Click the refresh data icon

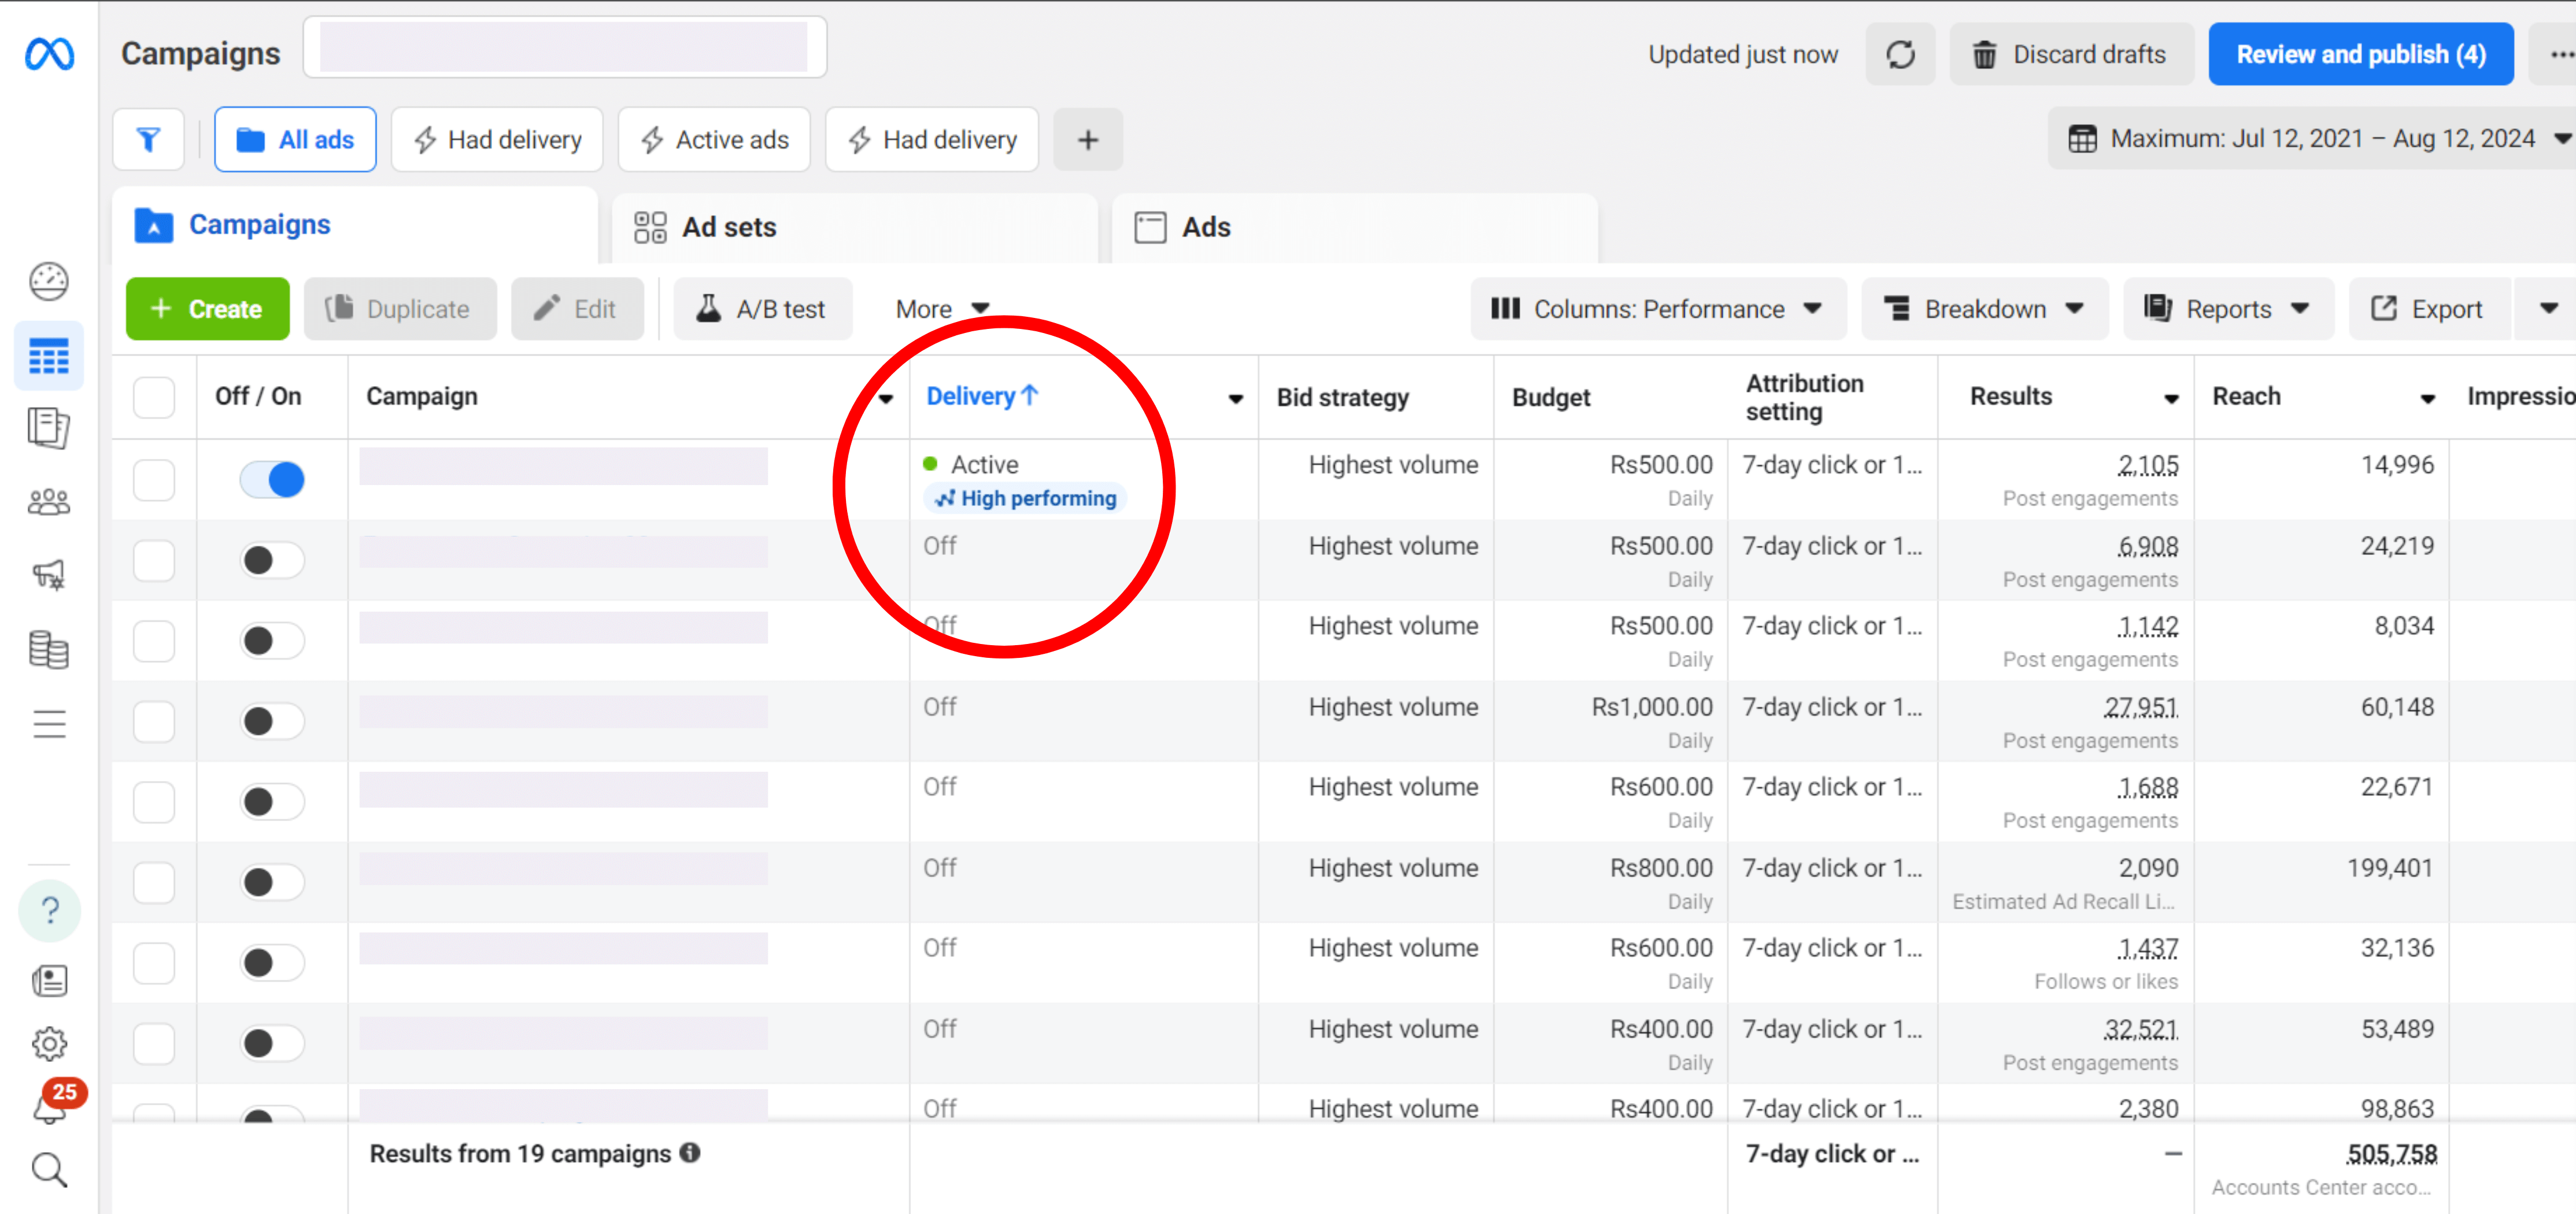point(1900,55)
